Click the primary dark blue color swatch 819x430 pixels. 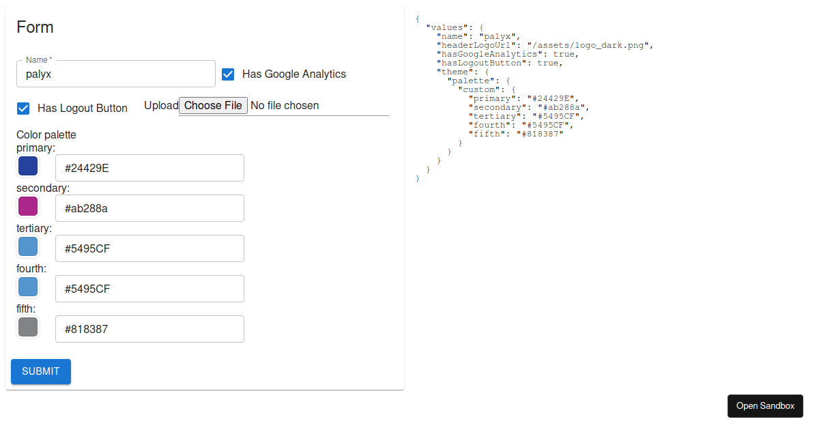point(28,166)
